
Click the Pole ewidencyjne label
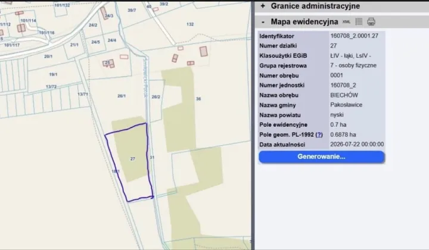tap(283, 125)
